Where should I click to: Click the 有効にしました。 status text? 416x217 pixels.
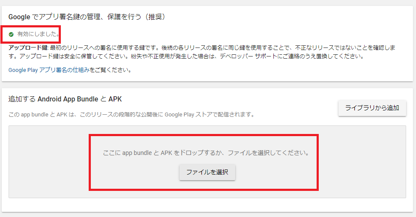coord(39,34)
